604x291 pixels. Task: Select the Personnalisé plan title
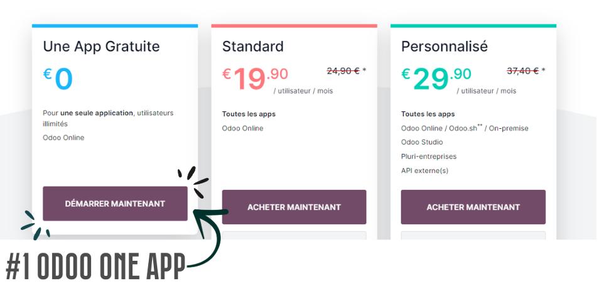pos(444,47)
